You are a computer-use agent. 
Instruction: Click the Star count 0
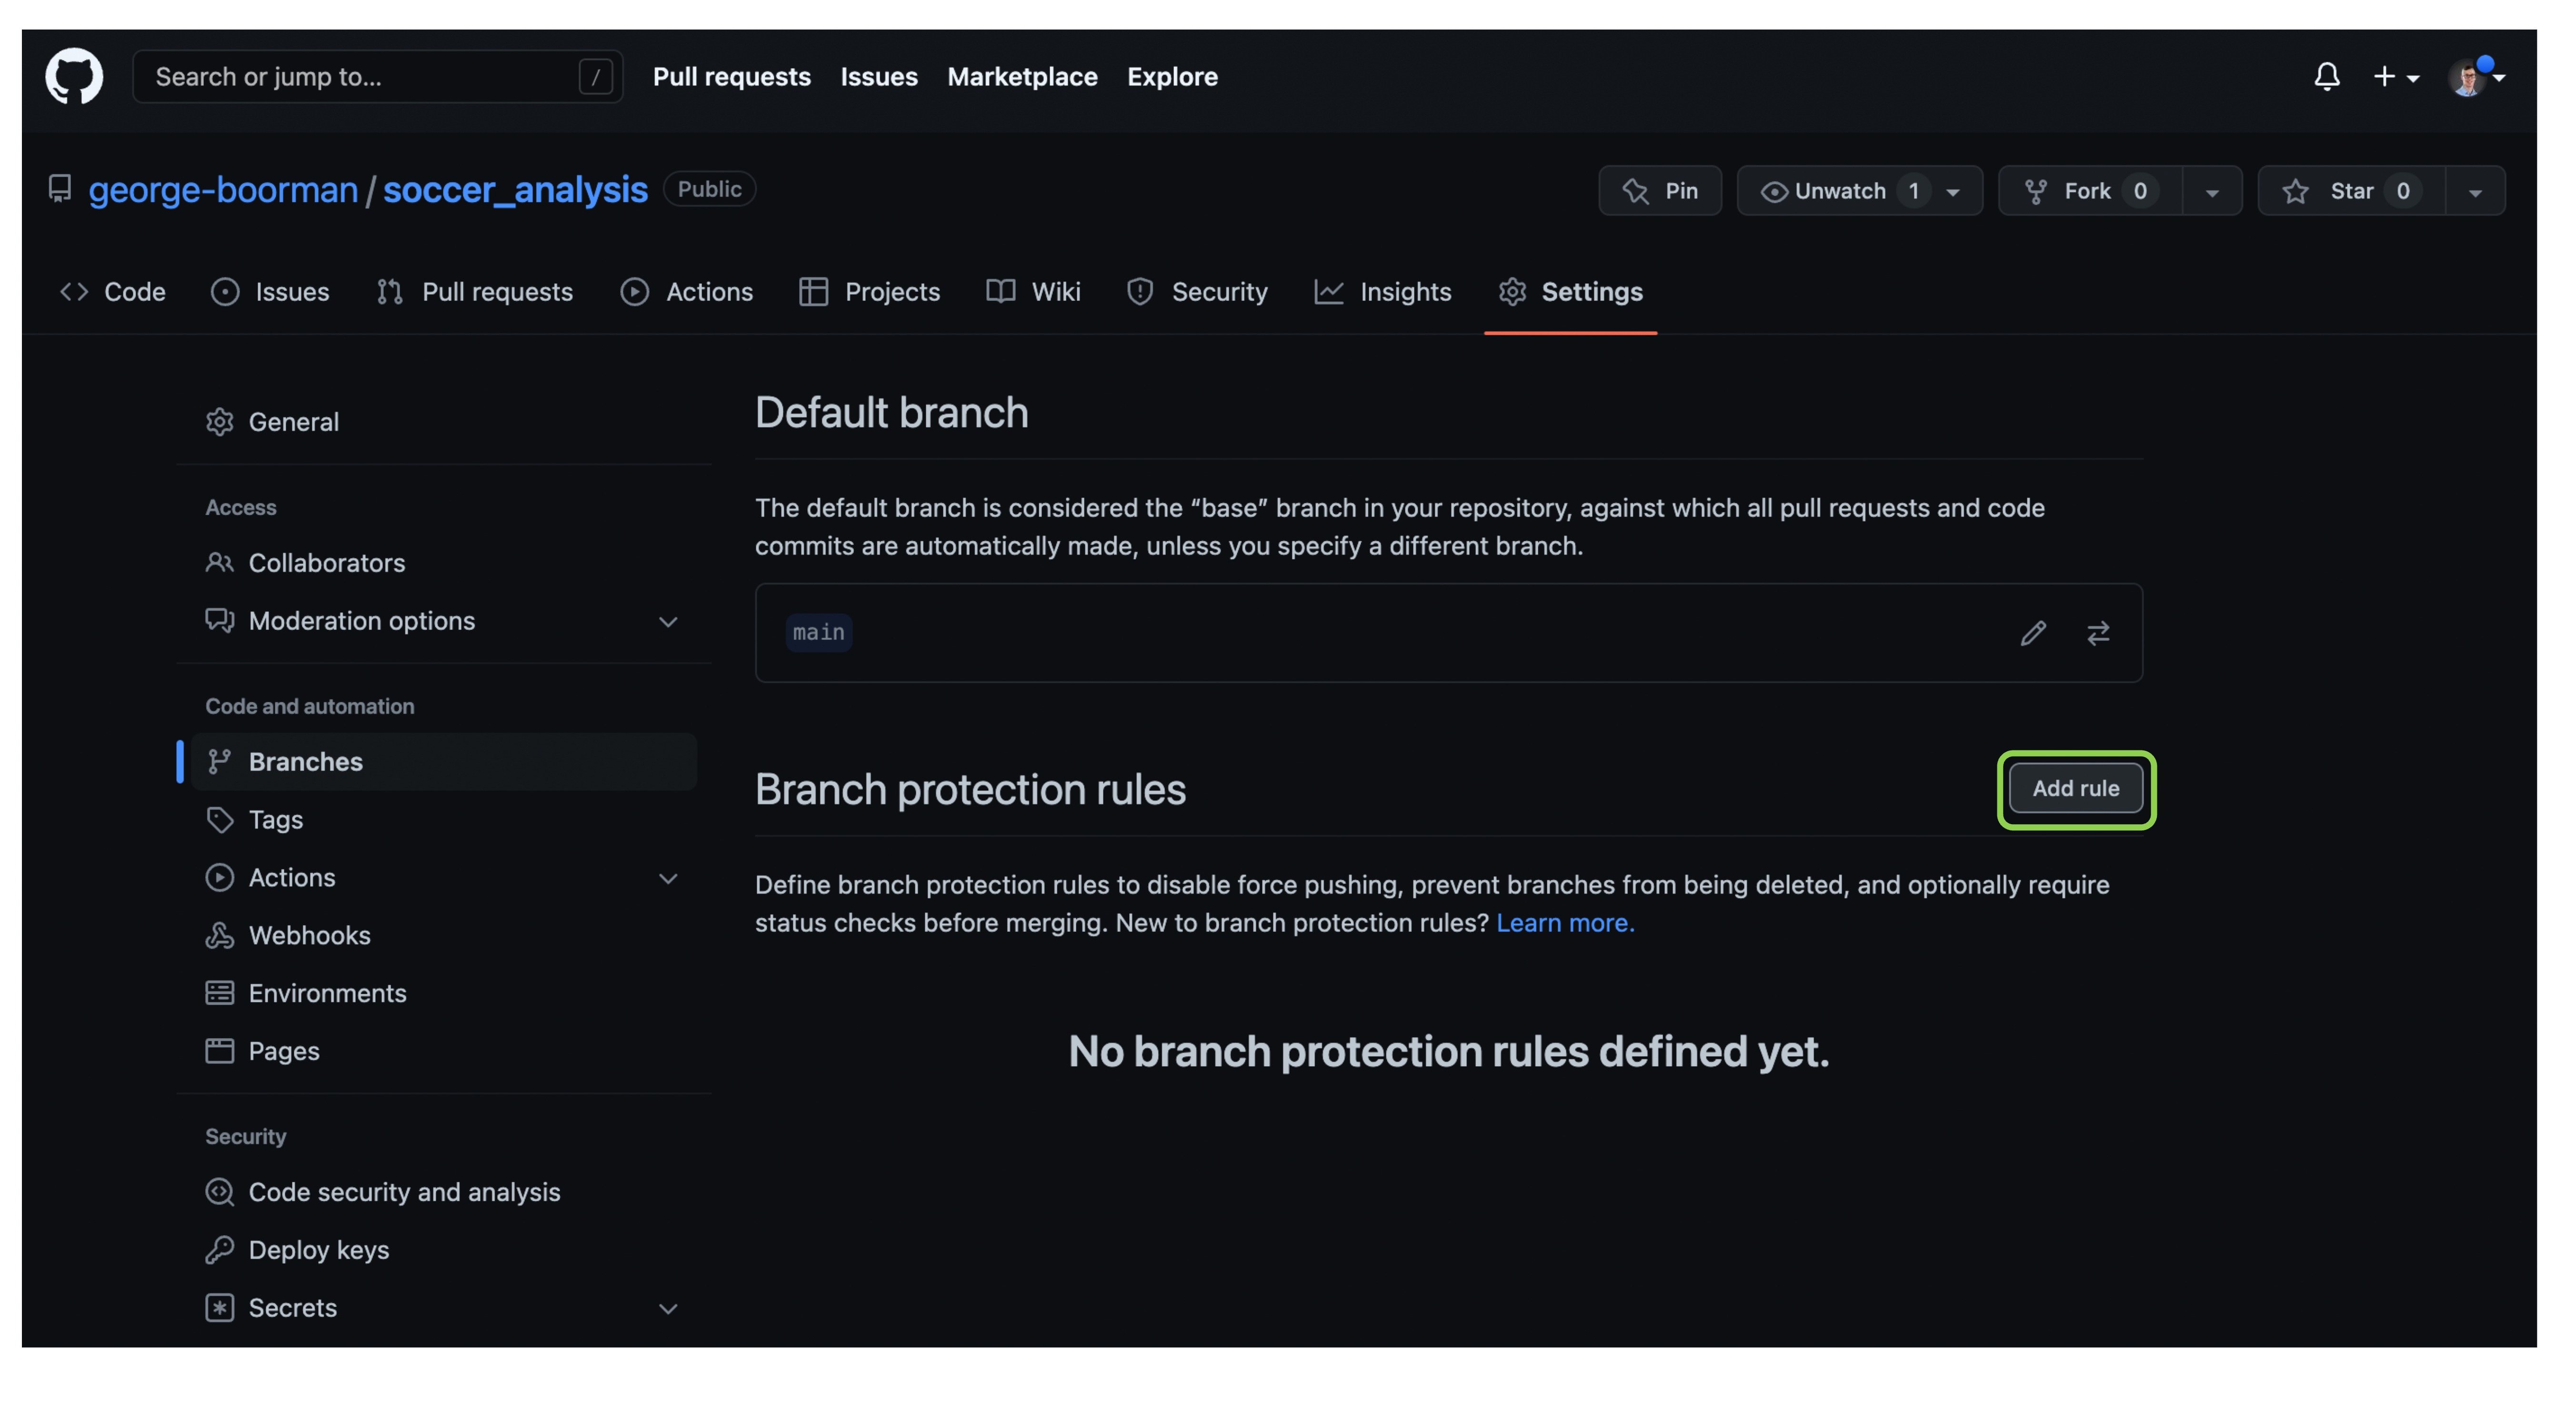click(x=2403, y=191)
